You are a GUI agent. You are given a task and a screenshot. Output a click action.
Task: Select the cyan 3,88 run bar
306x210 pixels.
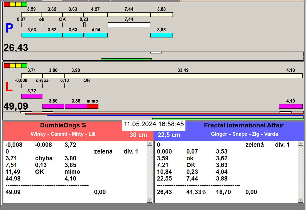click(161, 35)
